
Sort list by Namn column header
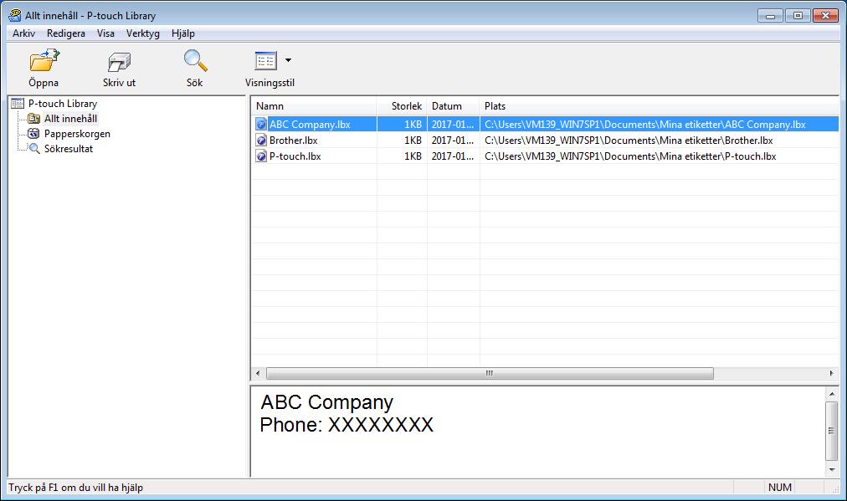[314, 106]
